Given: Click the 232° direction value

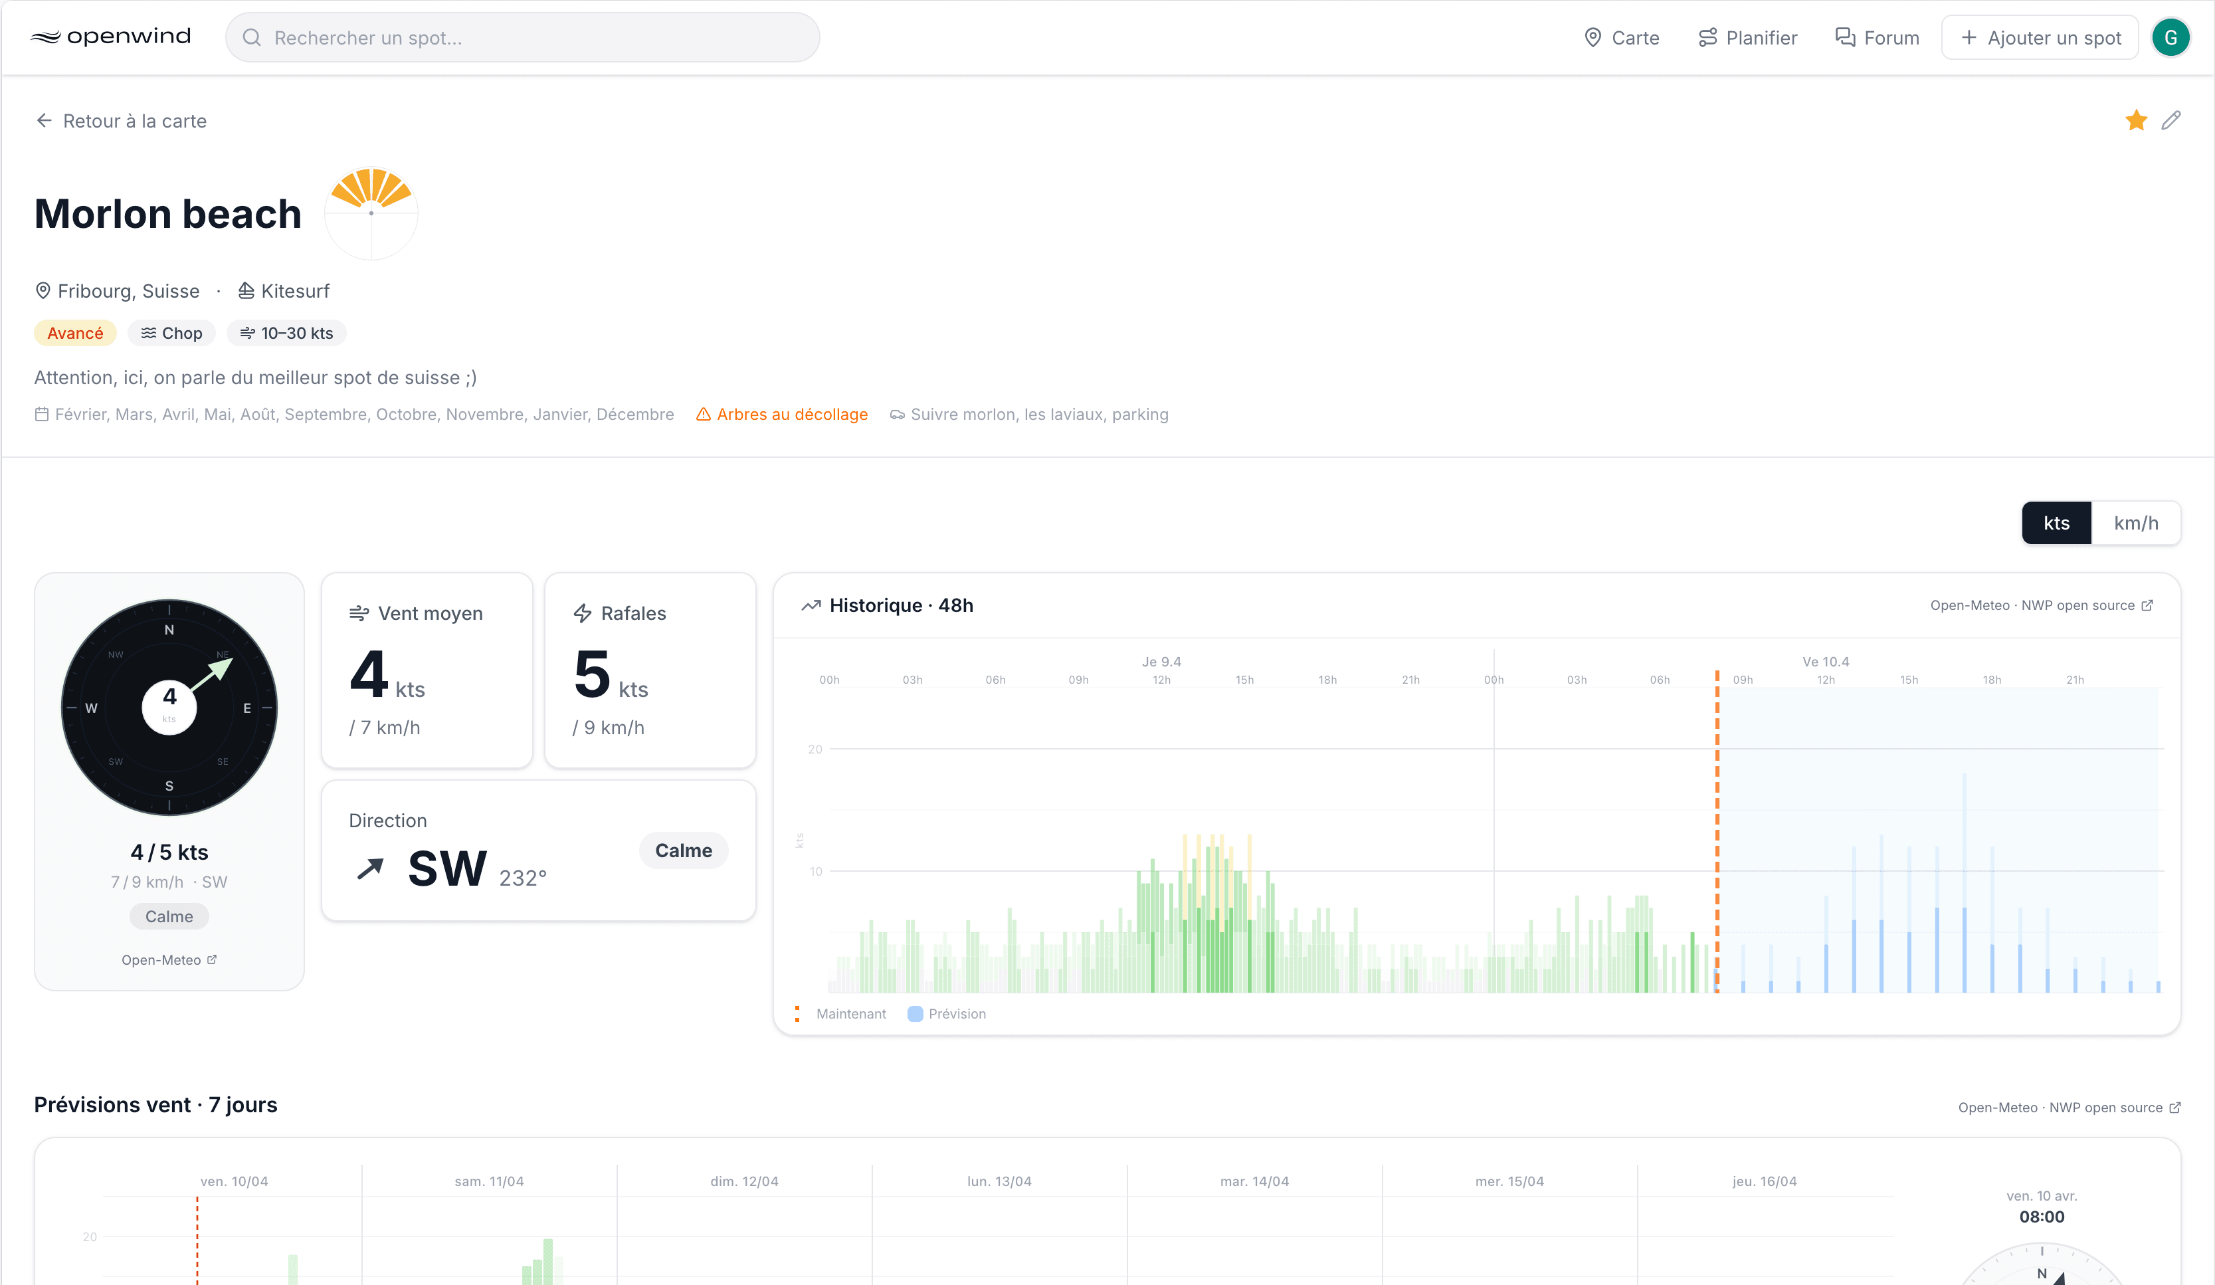Looking at the screenshot, I should [522, 878].
